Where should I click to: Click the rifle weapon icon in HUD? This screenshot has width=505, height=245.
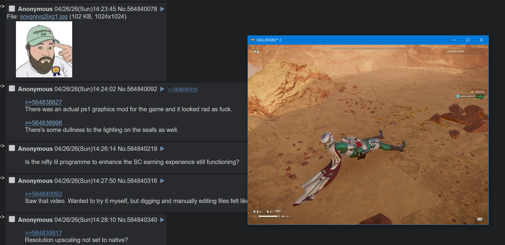click(x=278, y=211)
